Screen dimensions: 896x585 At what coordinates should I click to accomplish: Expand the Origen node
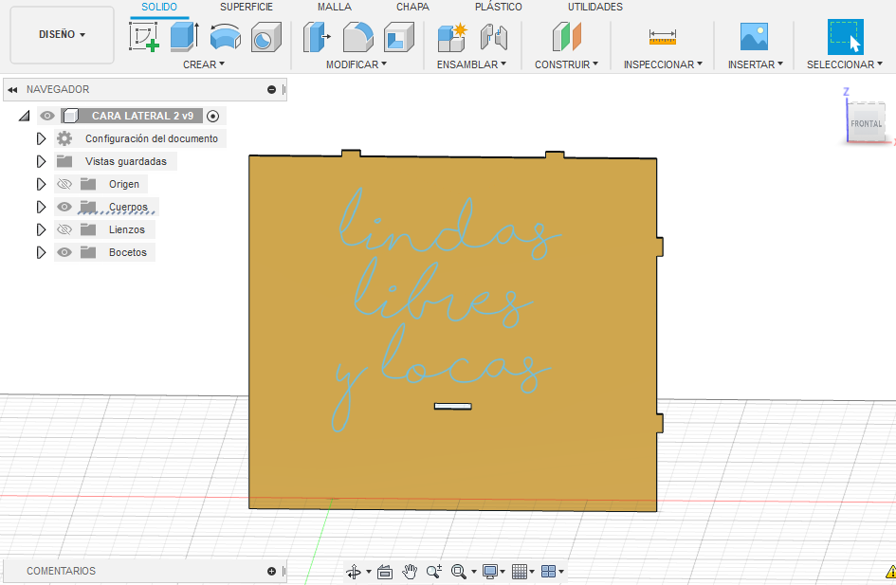pos(41,184)
